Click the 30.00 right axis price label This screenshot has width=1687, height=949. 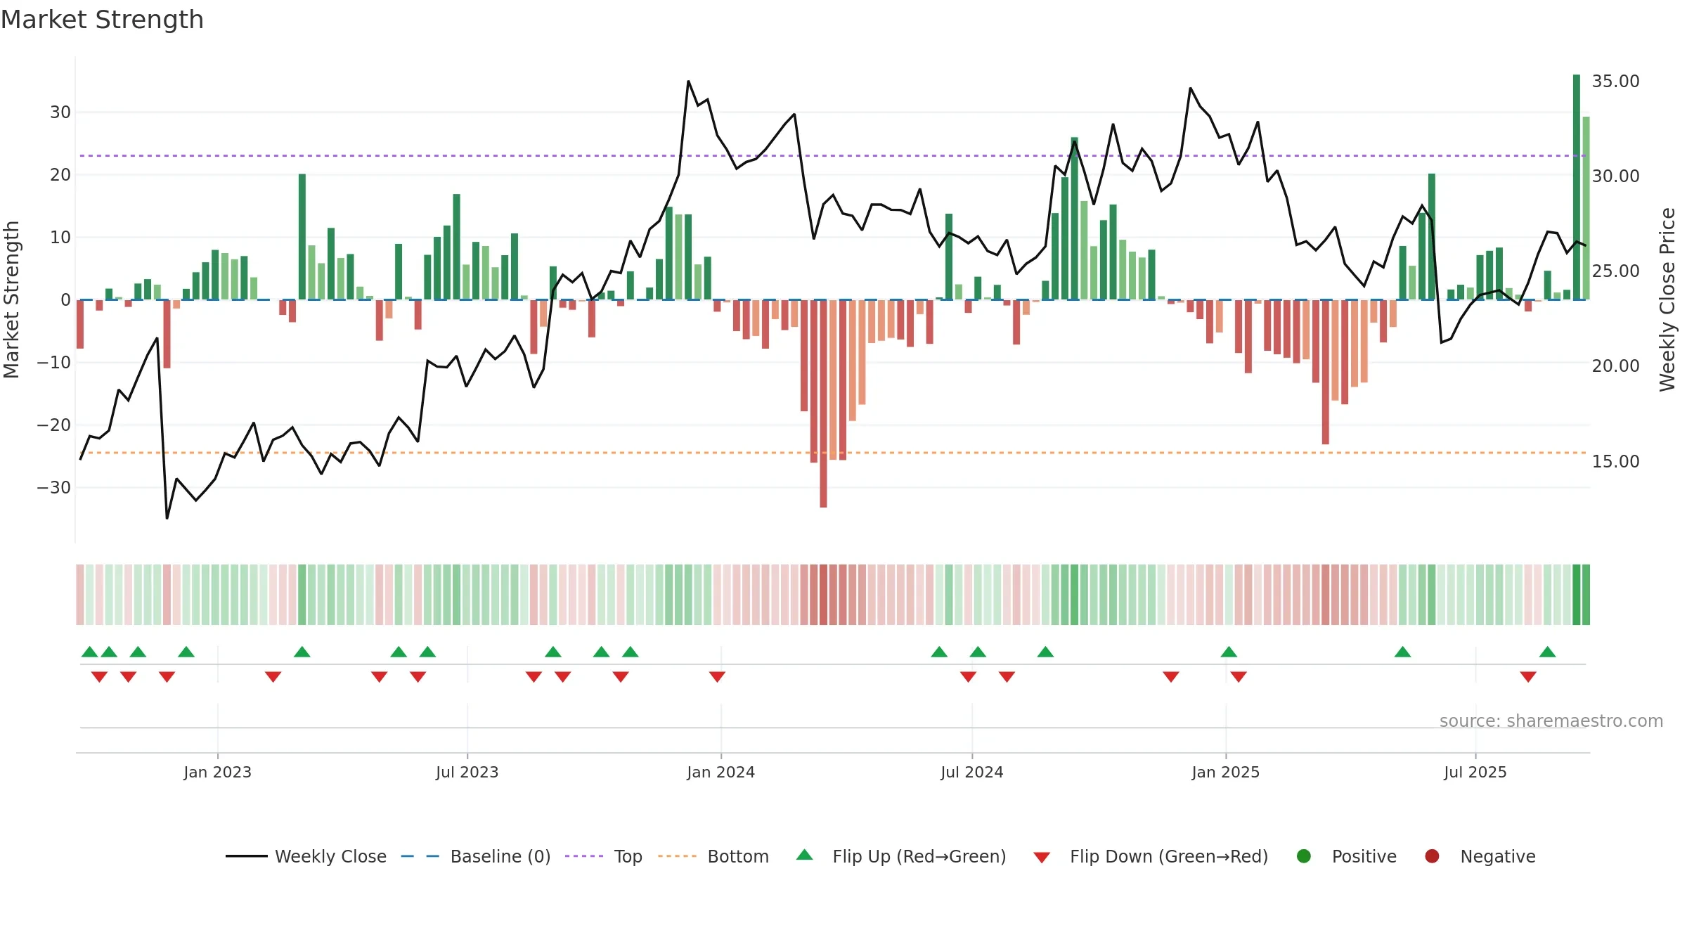(1615, 176)
